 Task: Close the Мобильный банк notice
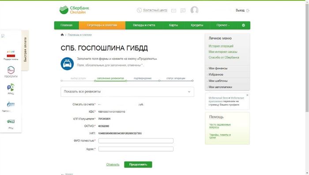point(247,95)
